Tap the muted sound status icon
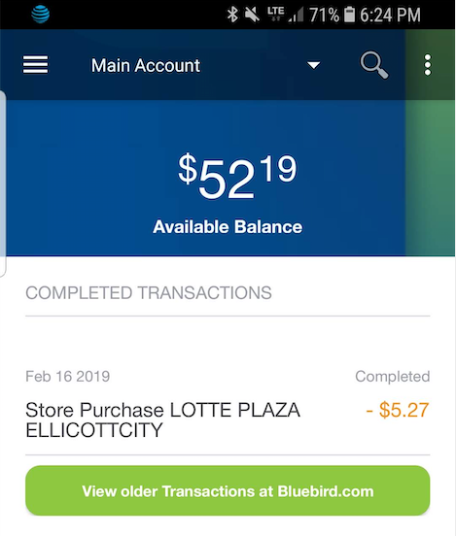 252,15
